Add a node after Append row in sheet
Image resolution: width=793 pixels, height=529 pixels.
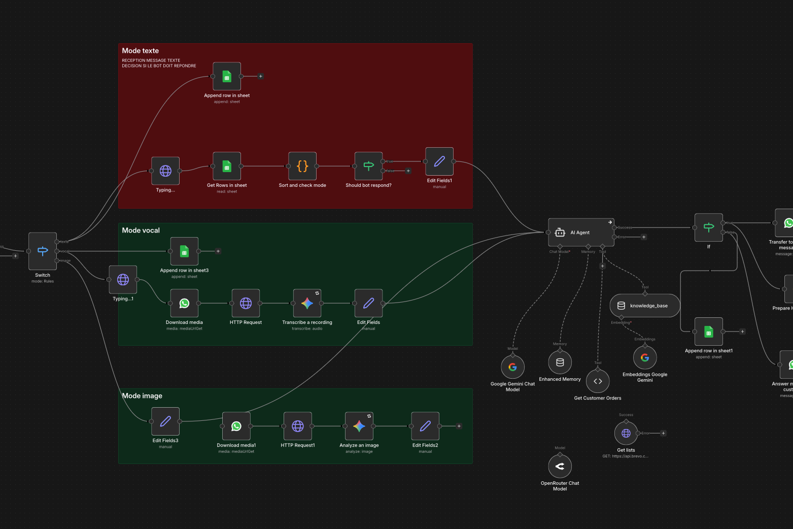(260, 76)
